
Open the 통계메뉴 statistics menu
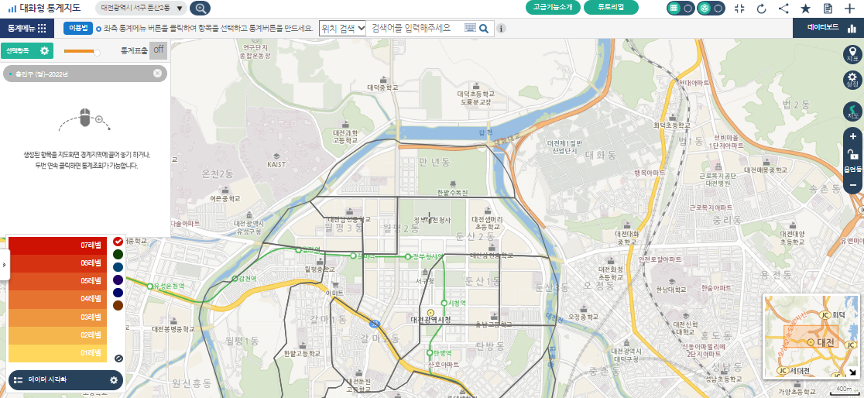click(x=27, y=28)
